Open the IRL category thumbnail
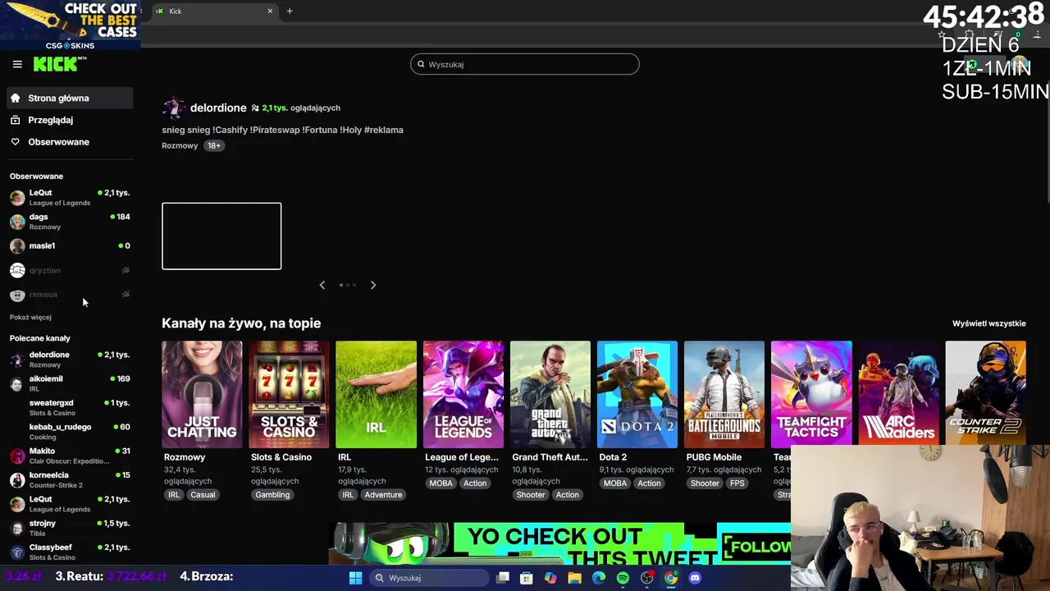This screenshot has height=591, width=1050. (x=376, y=394)
